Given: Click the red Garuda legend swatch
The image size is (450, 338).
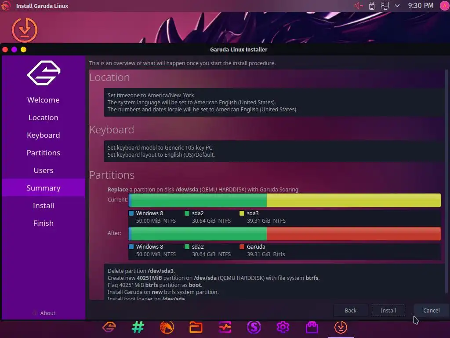Looking at the screenshot, I should coord(242,246).
